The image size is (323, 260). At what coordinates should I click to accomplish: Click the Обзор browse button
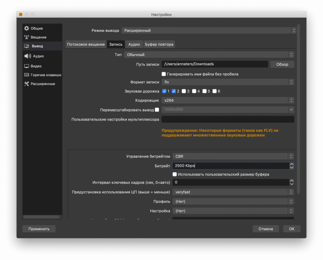(x=282, y=64)
